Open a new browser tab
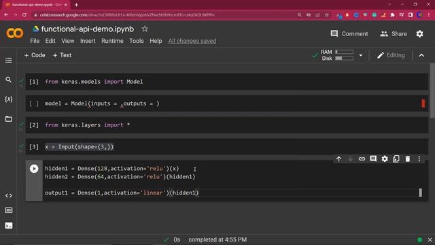The height and width of the screenshot is (245, 435). (76, 5)
